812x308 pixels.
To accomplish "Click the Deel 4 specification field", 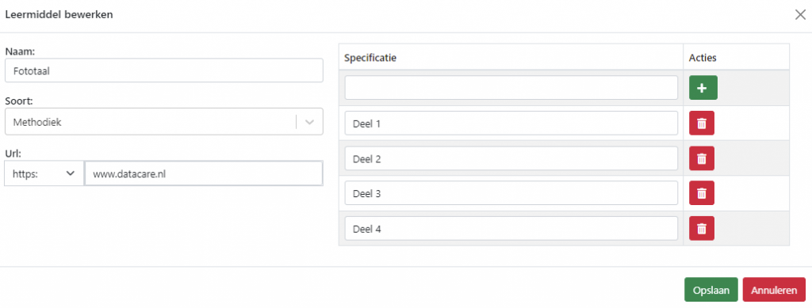I will (x=511, y=228).
